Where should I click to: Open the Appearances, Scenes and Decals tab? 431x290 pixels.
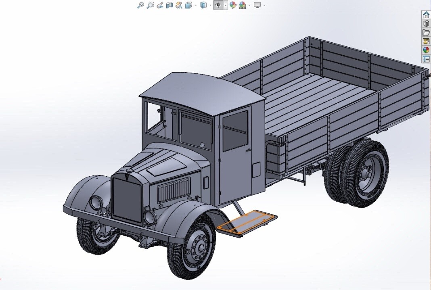pyautogui.click(x=426, y=50)
